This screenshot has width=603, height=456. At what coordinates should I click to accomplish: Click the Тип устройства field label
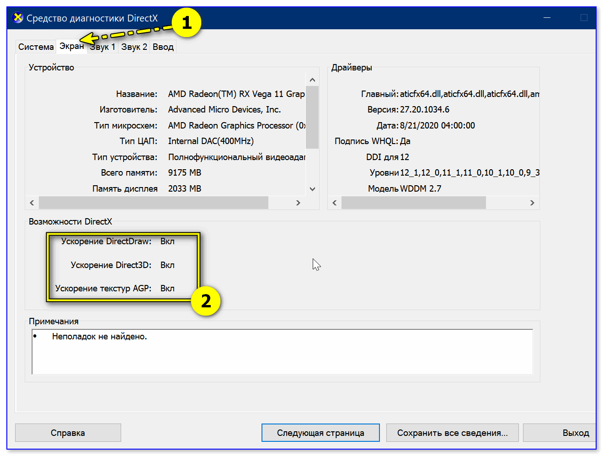[125, 157]
